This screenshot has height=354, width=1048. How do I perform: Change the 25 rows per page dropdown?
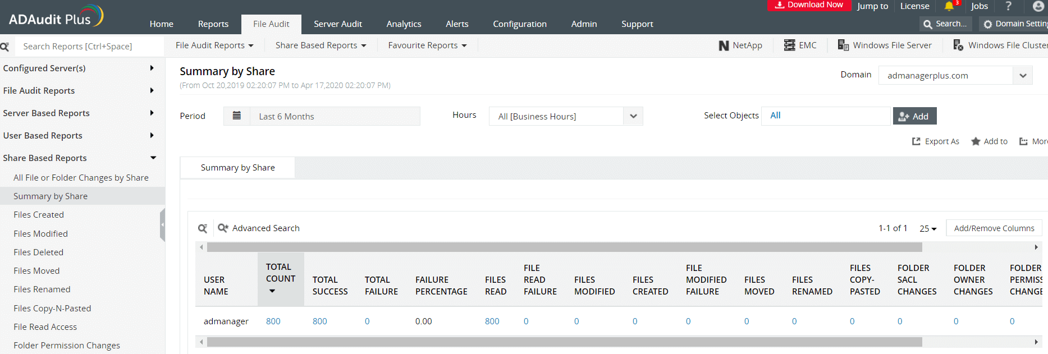928,228
